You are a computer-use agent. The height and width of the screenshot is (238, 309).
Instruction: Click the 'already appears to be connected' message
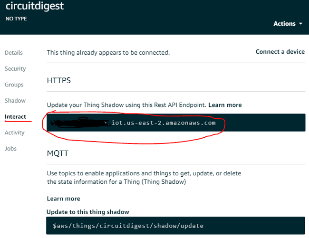coord(108,52)
